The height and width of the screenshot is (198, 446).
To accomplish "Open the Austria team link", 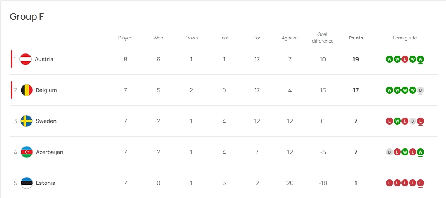I will (x=44, y=59).
